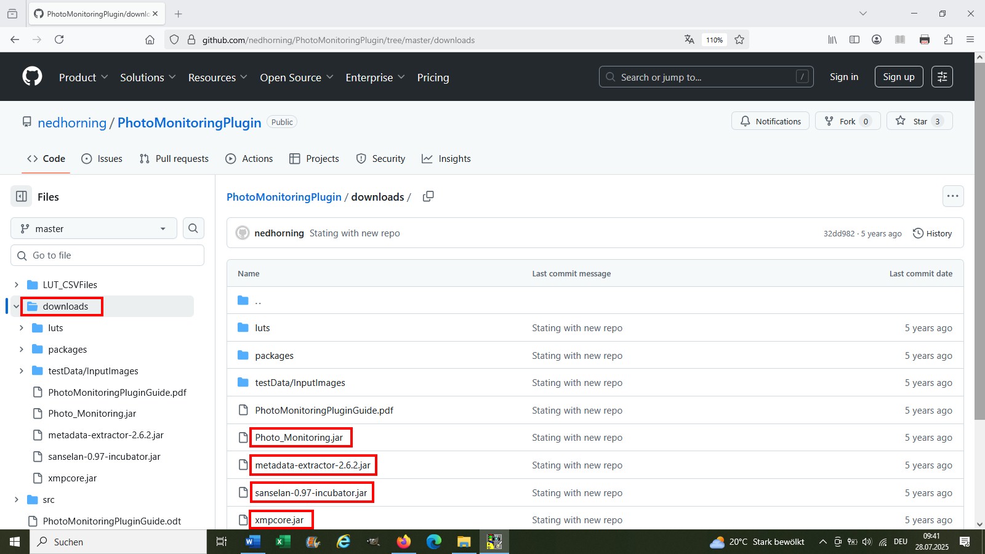Open Projects tab
Image resolution: width=985 pixels, height=554 pixels.
(x=314, y=158)
